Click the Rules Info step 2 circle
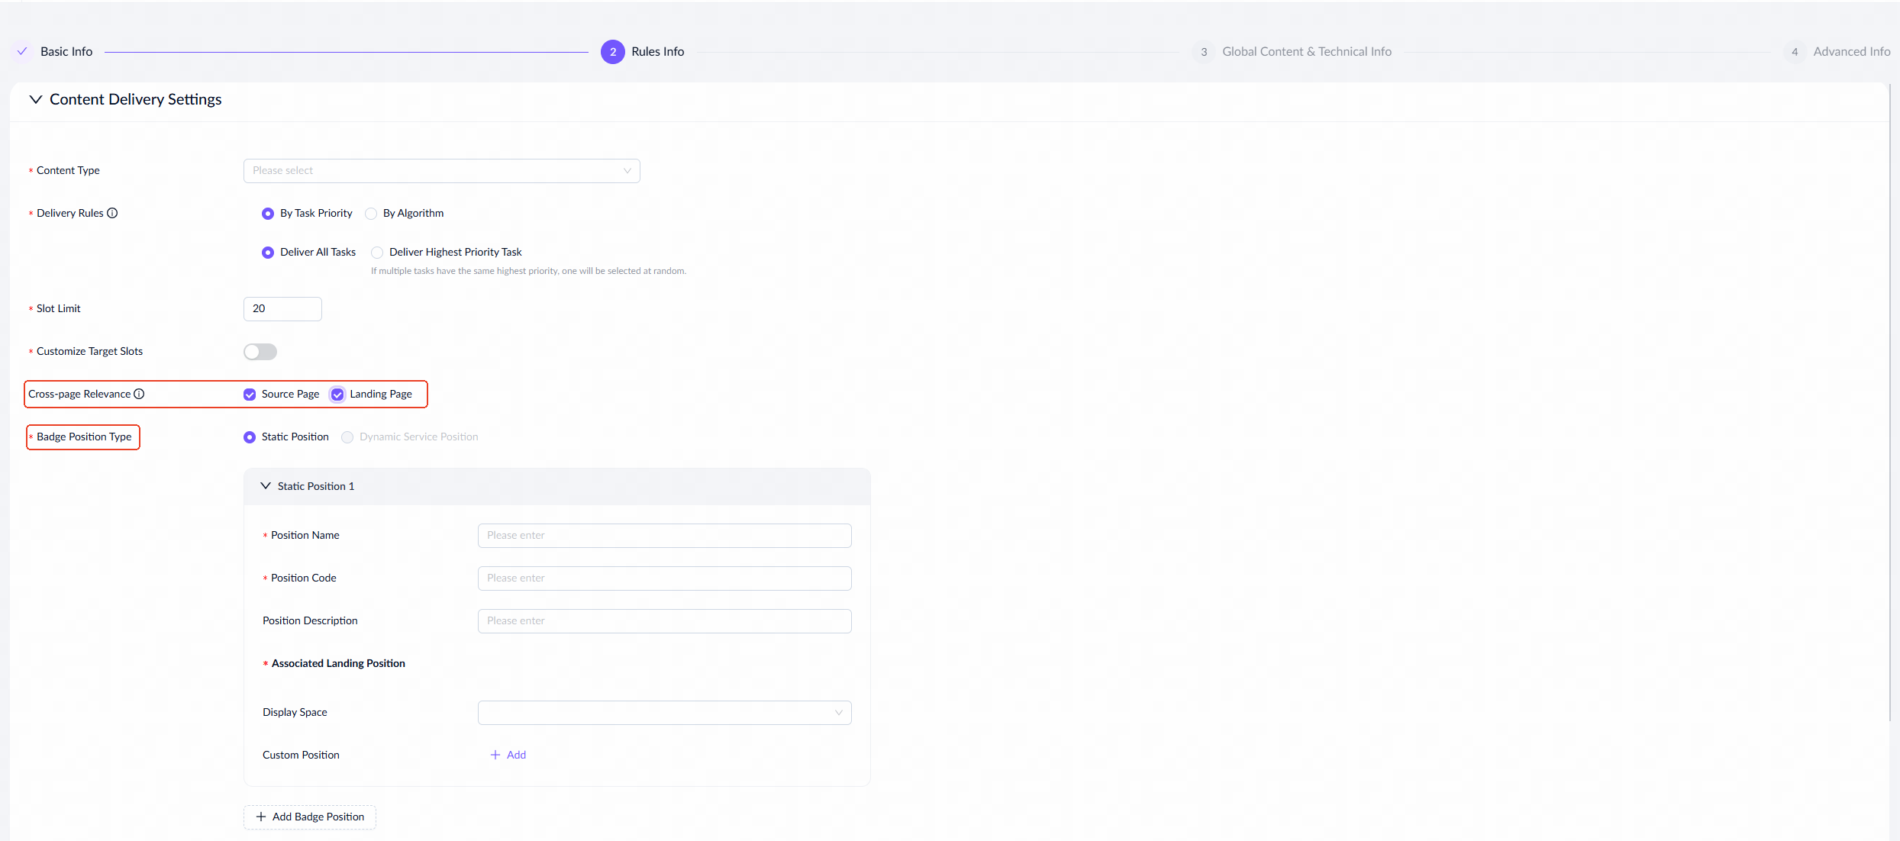The height and width of the screenshot is (841, 1900). tap(612, 52)
